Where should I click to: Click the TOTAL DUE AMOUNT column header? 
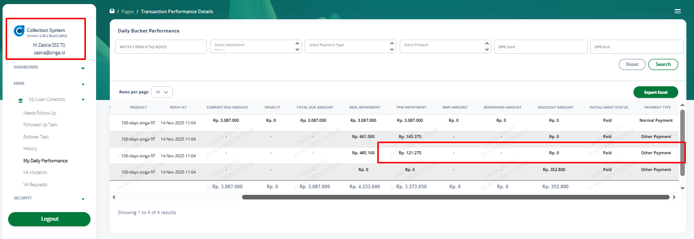pos(315,108)
